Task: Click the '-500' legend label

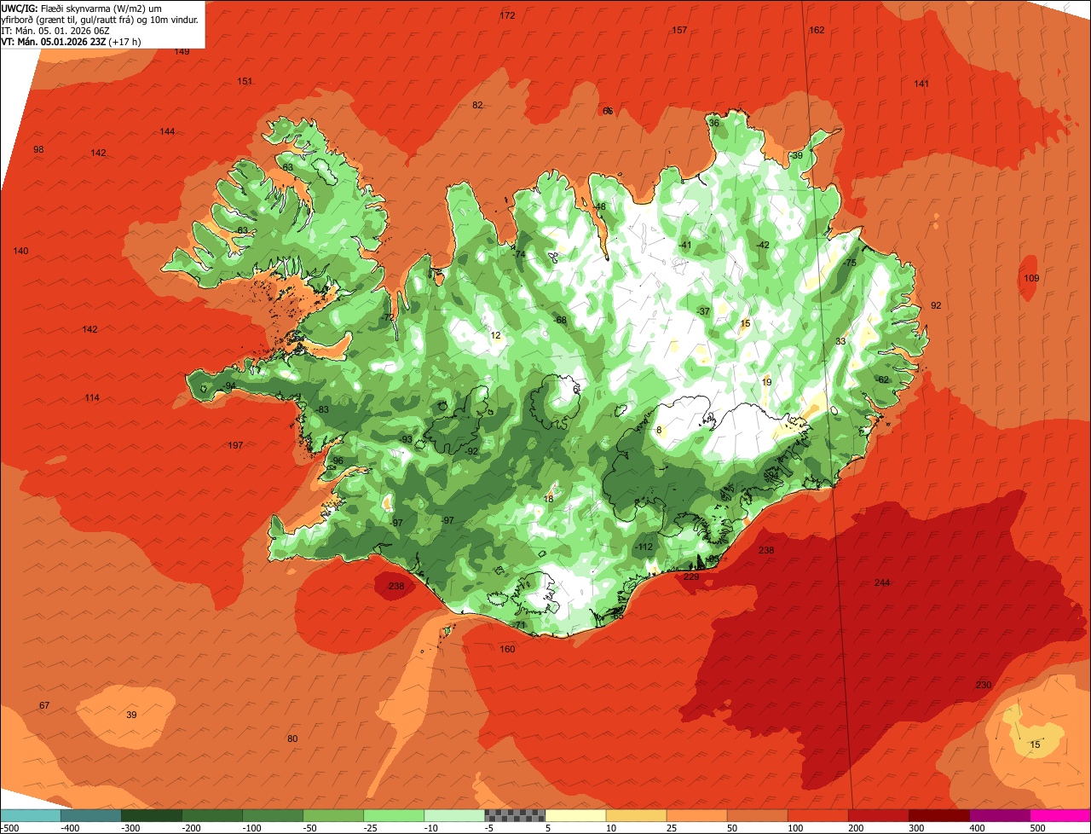Action: pyautogui.click(x=9, y=828)
